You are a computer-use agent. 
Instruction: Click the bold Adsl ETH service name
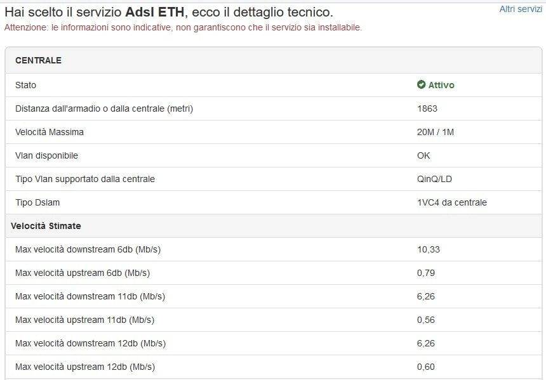pos(155,12)
